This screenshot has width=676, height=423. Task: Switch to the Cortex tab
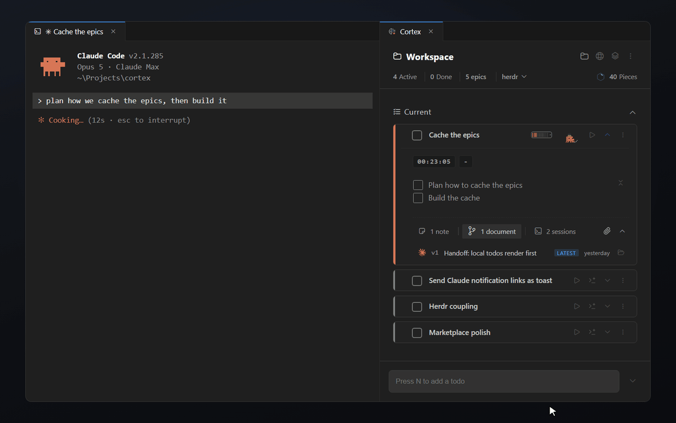[411, 32]
